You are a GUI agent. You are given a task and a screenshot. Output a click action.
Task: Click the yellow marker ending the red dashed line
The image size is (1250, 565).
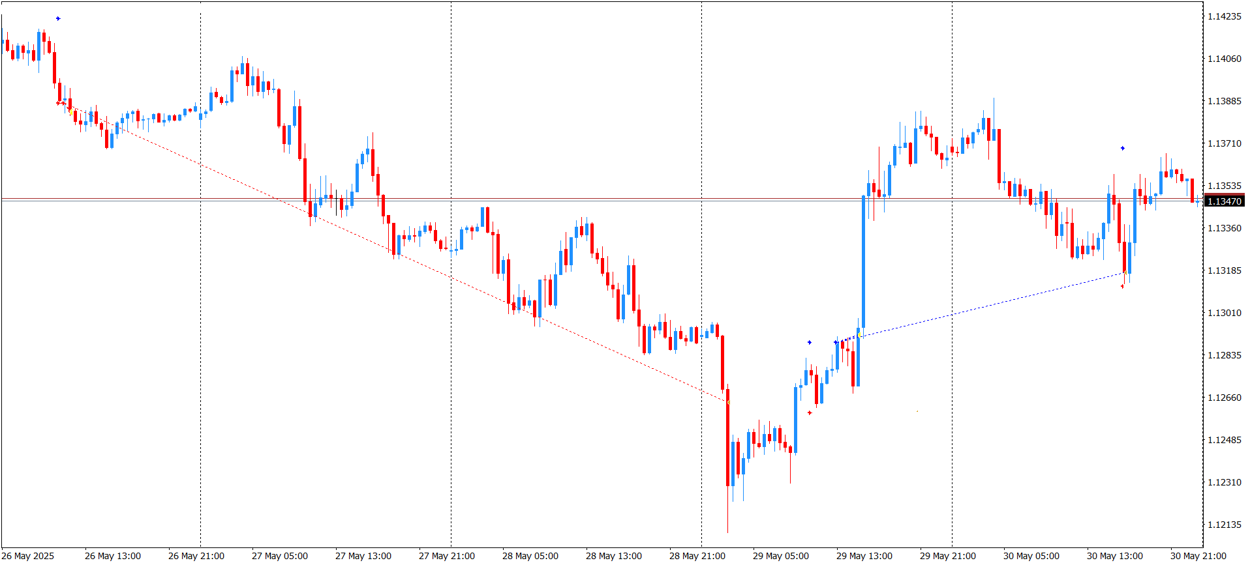point(729,403)
